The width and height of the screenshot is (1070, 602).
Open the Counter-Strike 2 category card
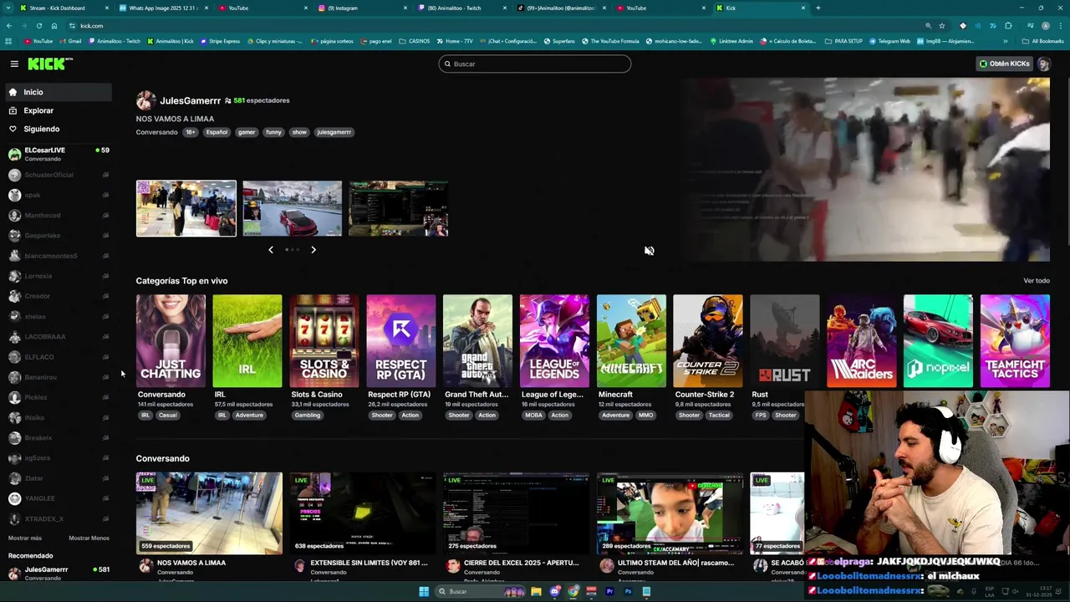pos(708,341)
